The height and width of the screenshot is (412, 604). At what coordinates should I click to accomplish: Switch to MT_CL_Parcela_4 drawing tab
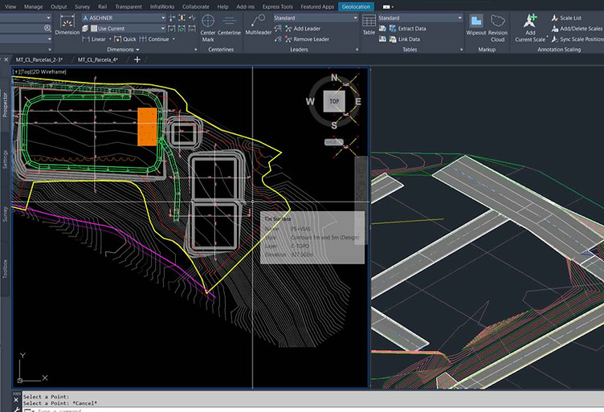click(x=97, y=59)
